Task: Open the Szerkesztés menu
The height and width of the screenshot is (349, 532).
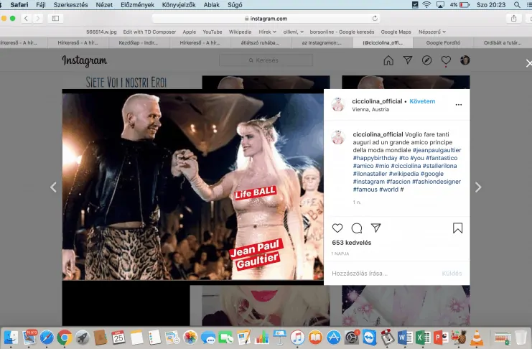Action: coord(70,5)
